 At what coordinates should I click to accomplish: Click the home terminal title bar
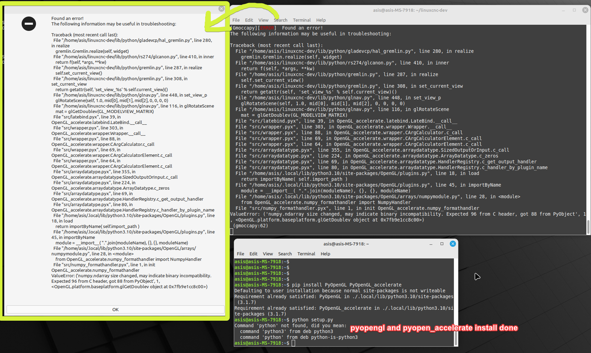pyautogui.click(x=346, y=244)
